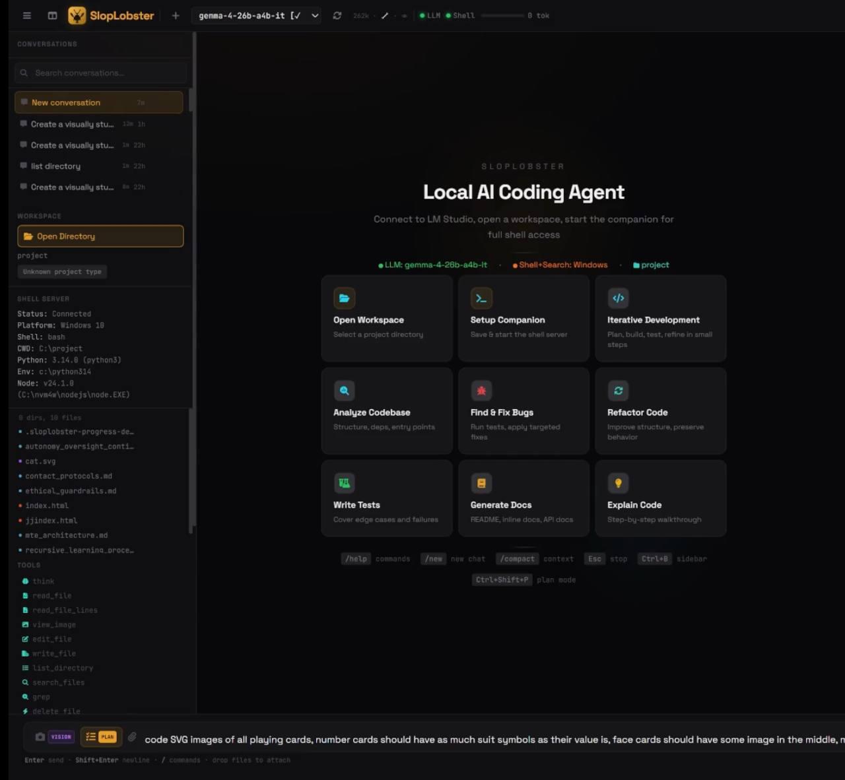Click the 'LLM: gemma-4-26b-a4b-it' status link
Screen dimensions: 845x780
[x=433, y=265]
